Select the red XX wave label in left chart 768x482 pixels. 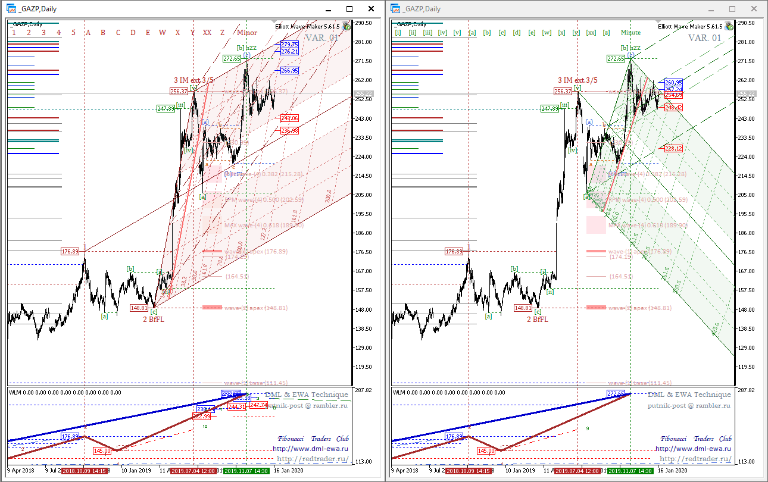coord(207,33)
